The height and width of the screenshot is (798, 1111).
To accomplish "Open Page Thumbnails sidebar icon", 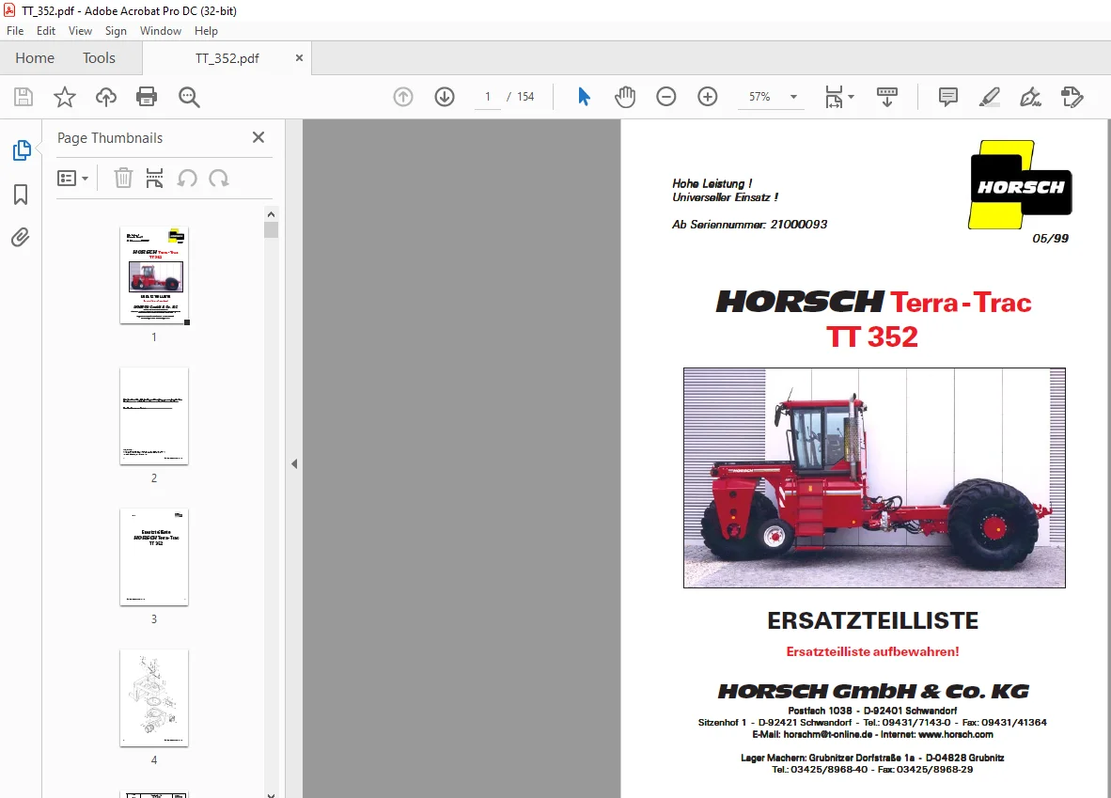I will (22, 150).
